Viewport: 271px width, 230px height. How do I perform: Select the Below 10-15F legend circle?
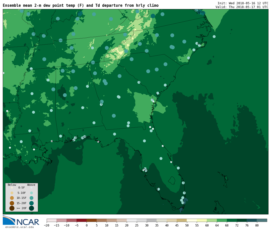pos(12,198)
